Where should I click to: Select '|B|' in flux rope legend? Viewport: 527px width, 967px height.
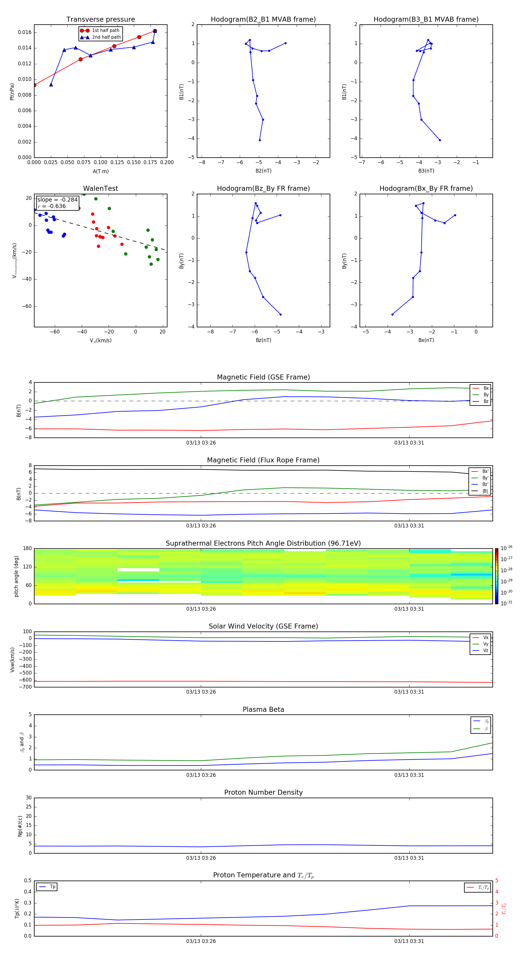[x=480, y=491]
